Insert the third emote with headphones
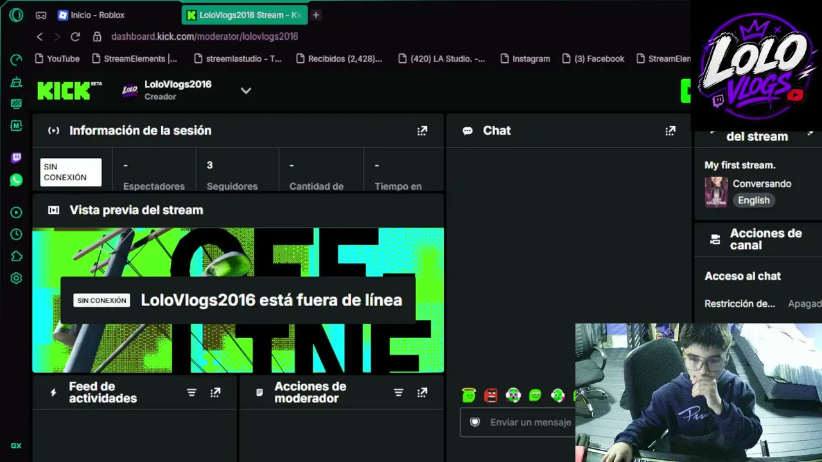The width and height of the screenshot is (822, 462). click(513, 395)
